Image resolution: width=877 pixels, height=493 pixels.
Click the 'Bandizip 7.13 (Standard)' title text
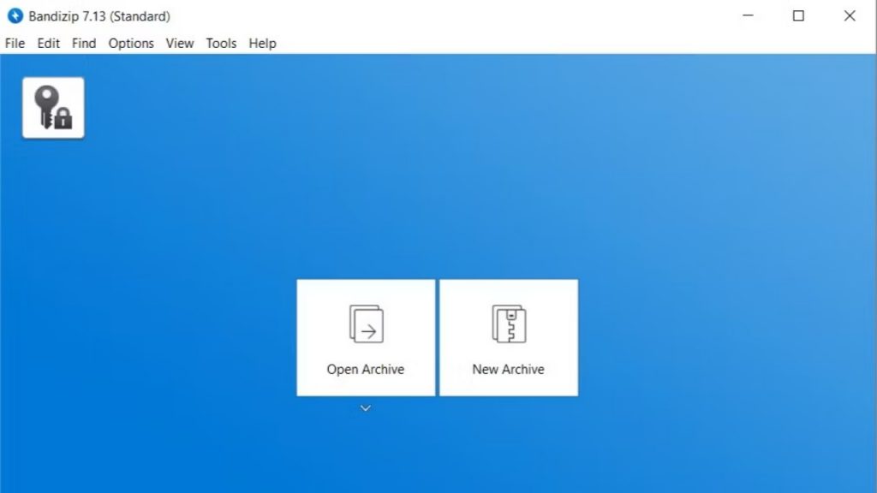tap(98, 16)
